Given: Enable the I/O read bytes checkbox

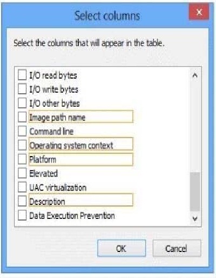Looking at the screenshot, I should pyautogui.click(x=22, y=75).
